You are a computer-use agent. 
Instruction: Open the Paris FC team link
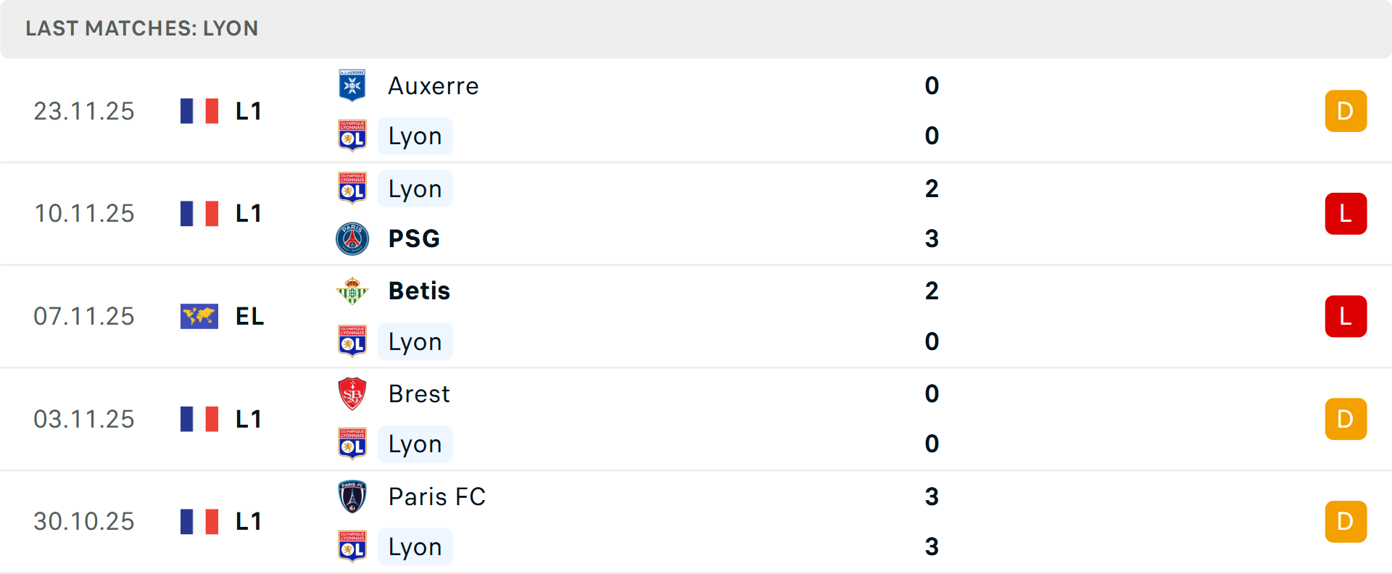click(436, 496)
